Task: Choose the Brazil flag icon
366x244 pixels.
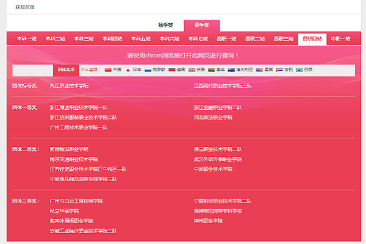Action: [299, 70]
